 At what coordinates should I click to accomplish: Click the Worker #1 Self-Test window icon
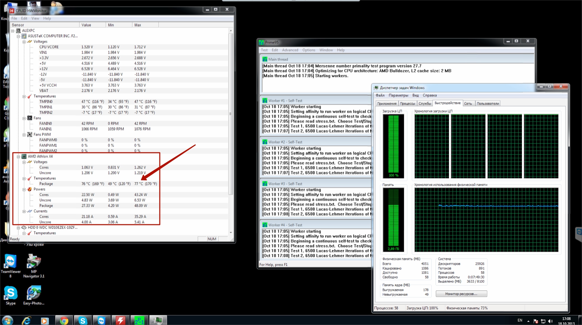pyautogui.click(x=265, y=100)
